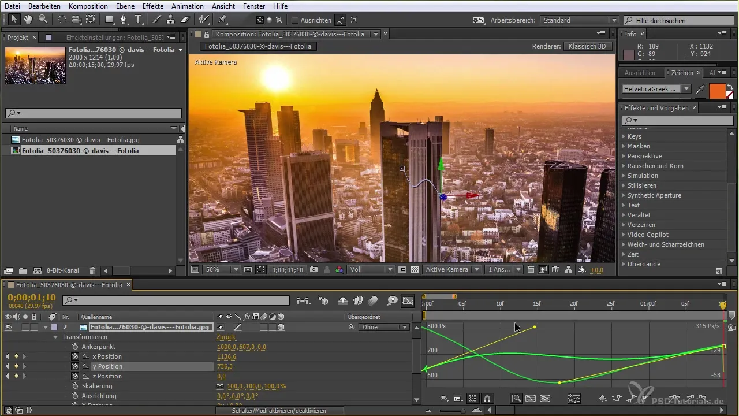Open the Aktive Kamera view dropdown

coord(452,270)
